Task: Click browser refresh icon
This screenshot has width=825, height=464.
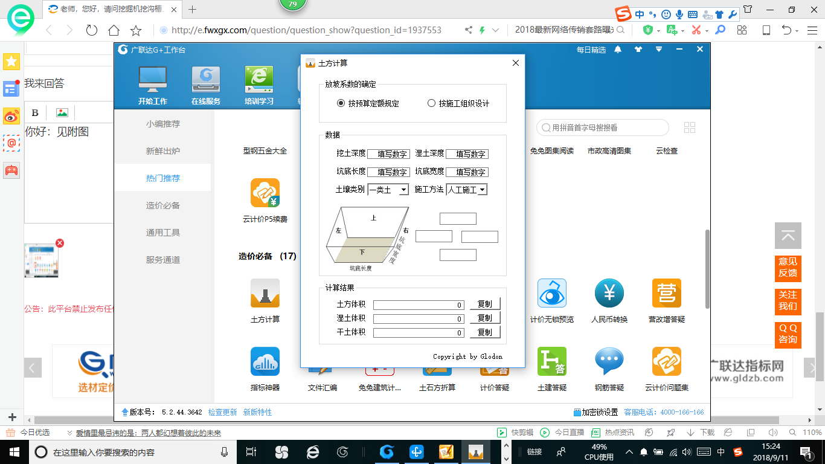Action: click(92, 30)
